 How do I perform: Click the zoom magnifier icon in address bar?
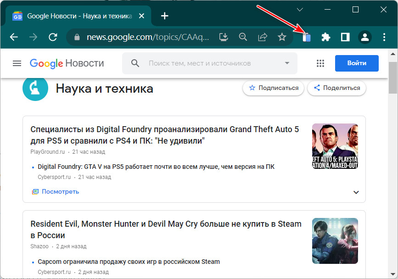tap(243, 37)
